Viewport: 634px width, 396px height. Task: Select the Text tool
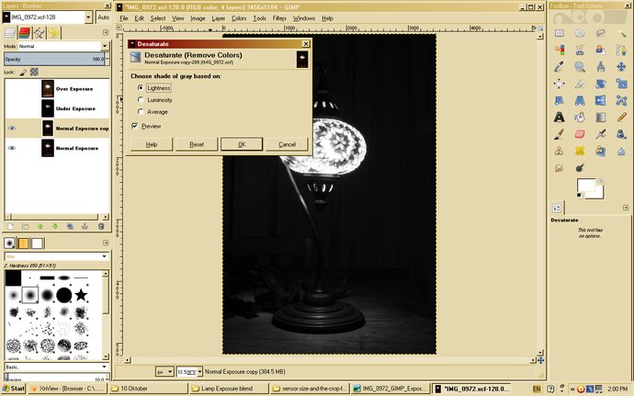(x=560, y=118)
